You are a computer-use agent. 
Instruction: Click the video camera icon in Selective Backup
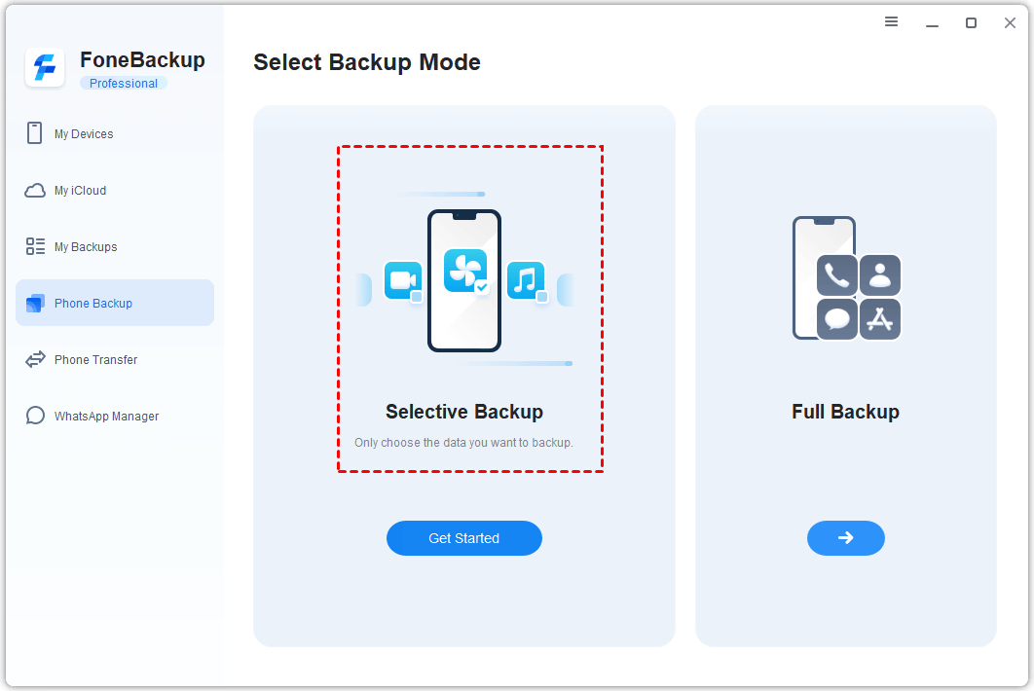coord(402,280)
